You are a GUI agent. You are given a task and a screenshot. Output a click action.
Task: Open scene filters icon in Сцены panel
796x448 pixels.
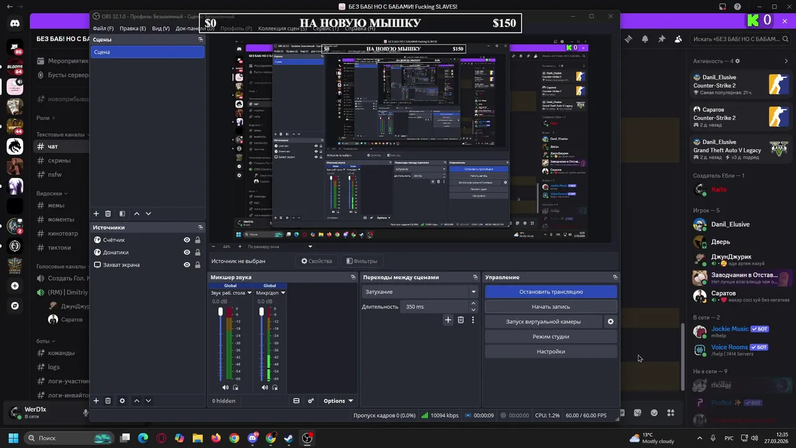pyautogui.click(x=122, y=213)
